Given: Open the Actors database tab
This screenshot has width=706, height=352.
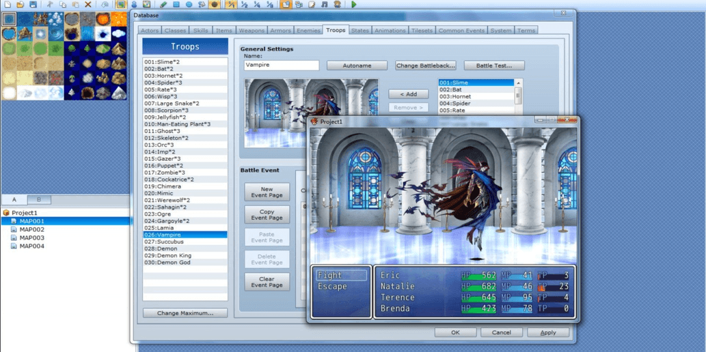Looking at the screenshot, I should click(150, 31).
